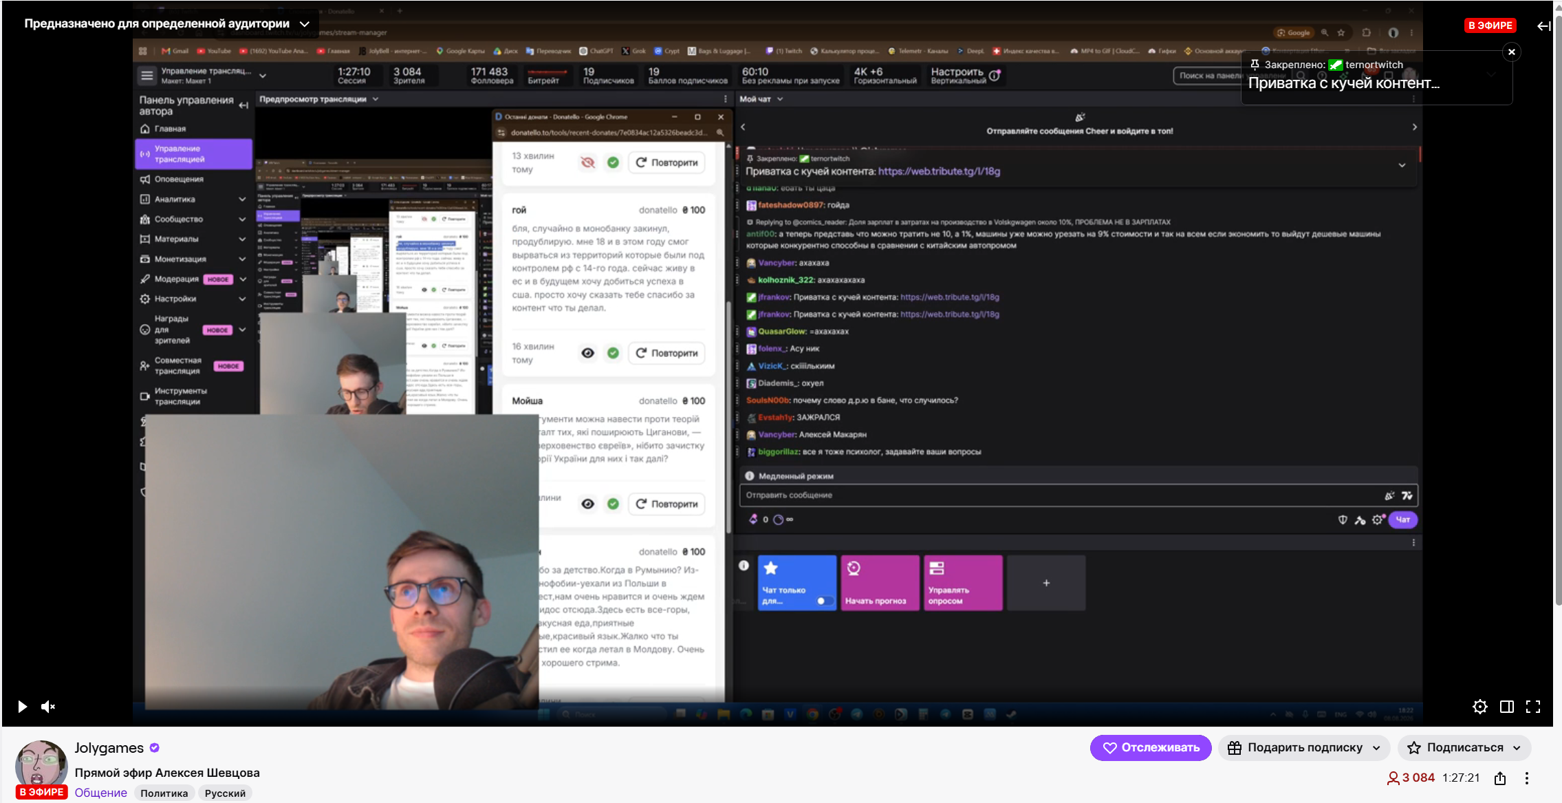Start playback with the play button

[x=22, y=707]
